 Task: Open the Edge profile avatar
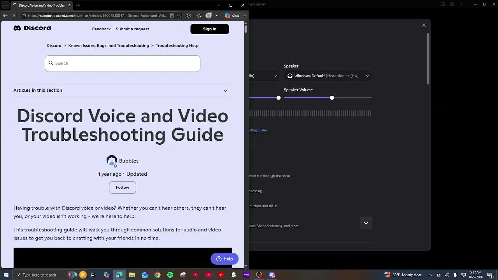click(x=209, y=16)
